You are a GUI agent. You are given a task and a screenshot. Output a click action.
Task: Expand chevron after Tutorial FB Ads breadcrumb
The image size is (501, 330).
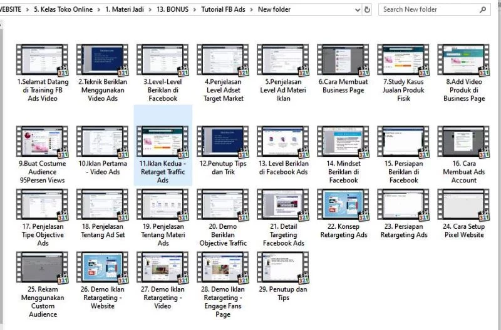[x=251, y=9]
